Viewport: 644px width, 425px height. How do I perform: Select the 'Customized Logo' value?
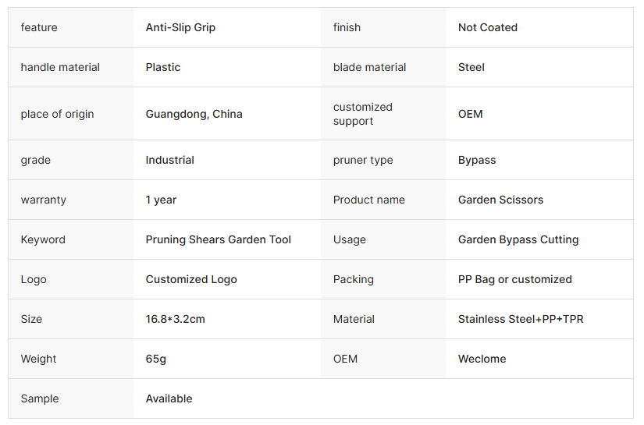tap(191, 279)
